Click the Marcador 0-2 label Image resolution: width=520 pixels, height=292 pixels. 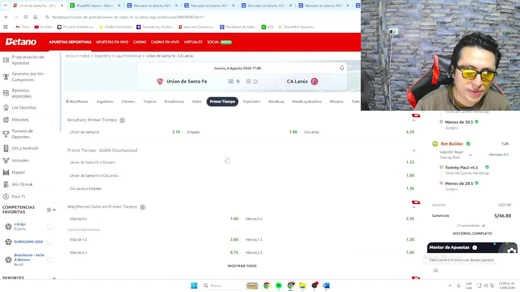(498, 155)
